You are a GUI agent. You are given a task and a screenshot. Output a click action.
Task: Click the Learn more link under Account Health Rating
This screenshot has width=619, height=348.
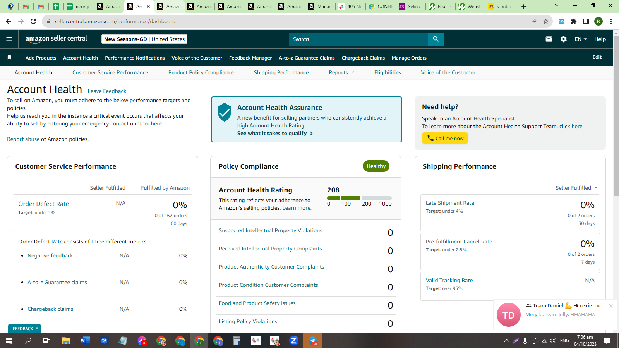tap(297, 208)
